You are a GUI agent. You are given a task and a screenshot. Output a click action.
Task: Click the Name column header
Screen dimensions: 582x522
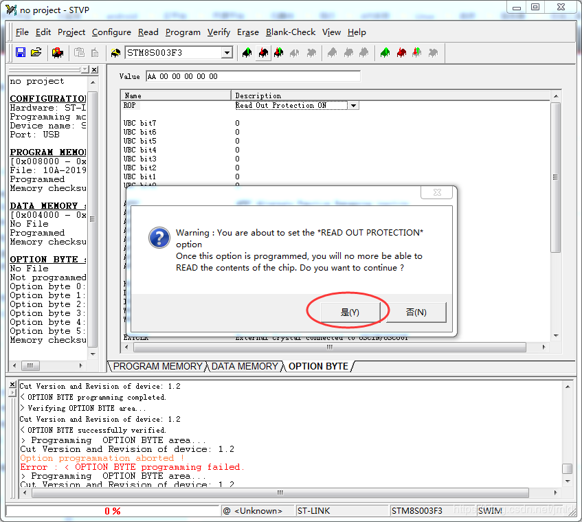[x=176, y=95]
